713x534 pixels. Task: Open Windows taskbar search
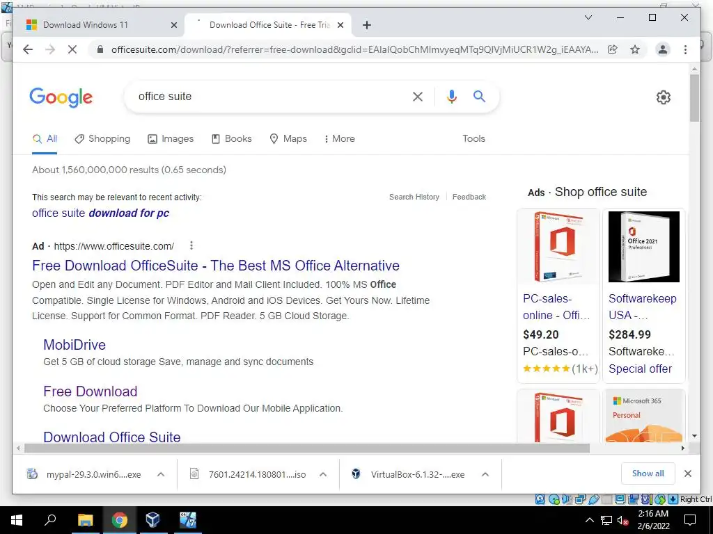tap(50, 520)
